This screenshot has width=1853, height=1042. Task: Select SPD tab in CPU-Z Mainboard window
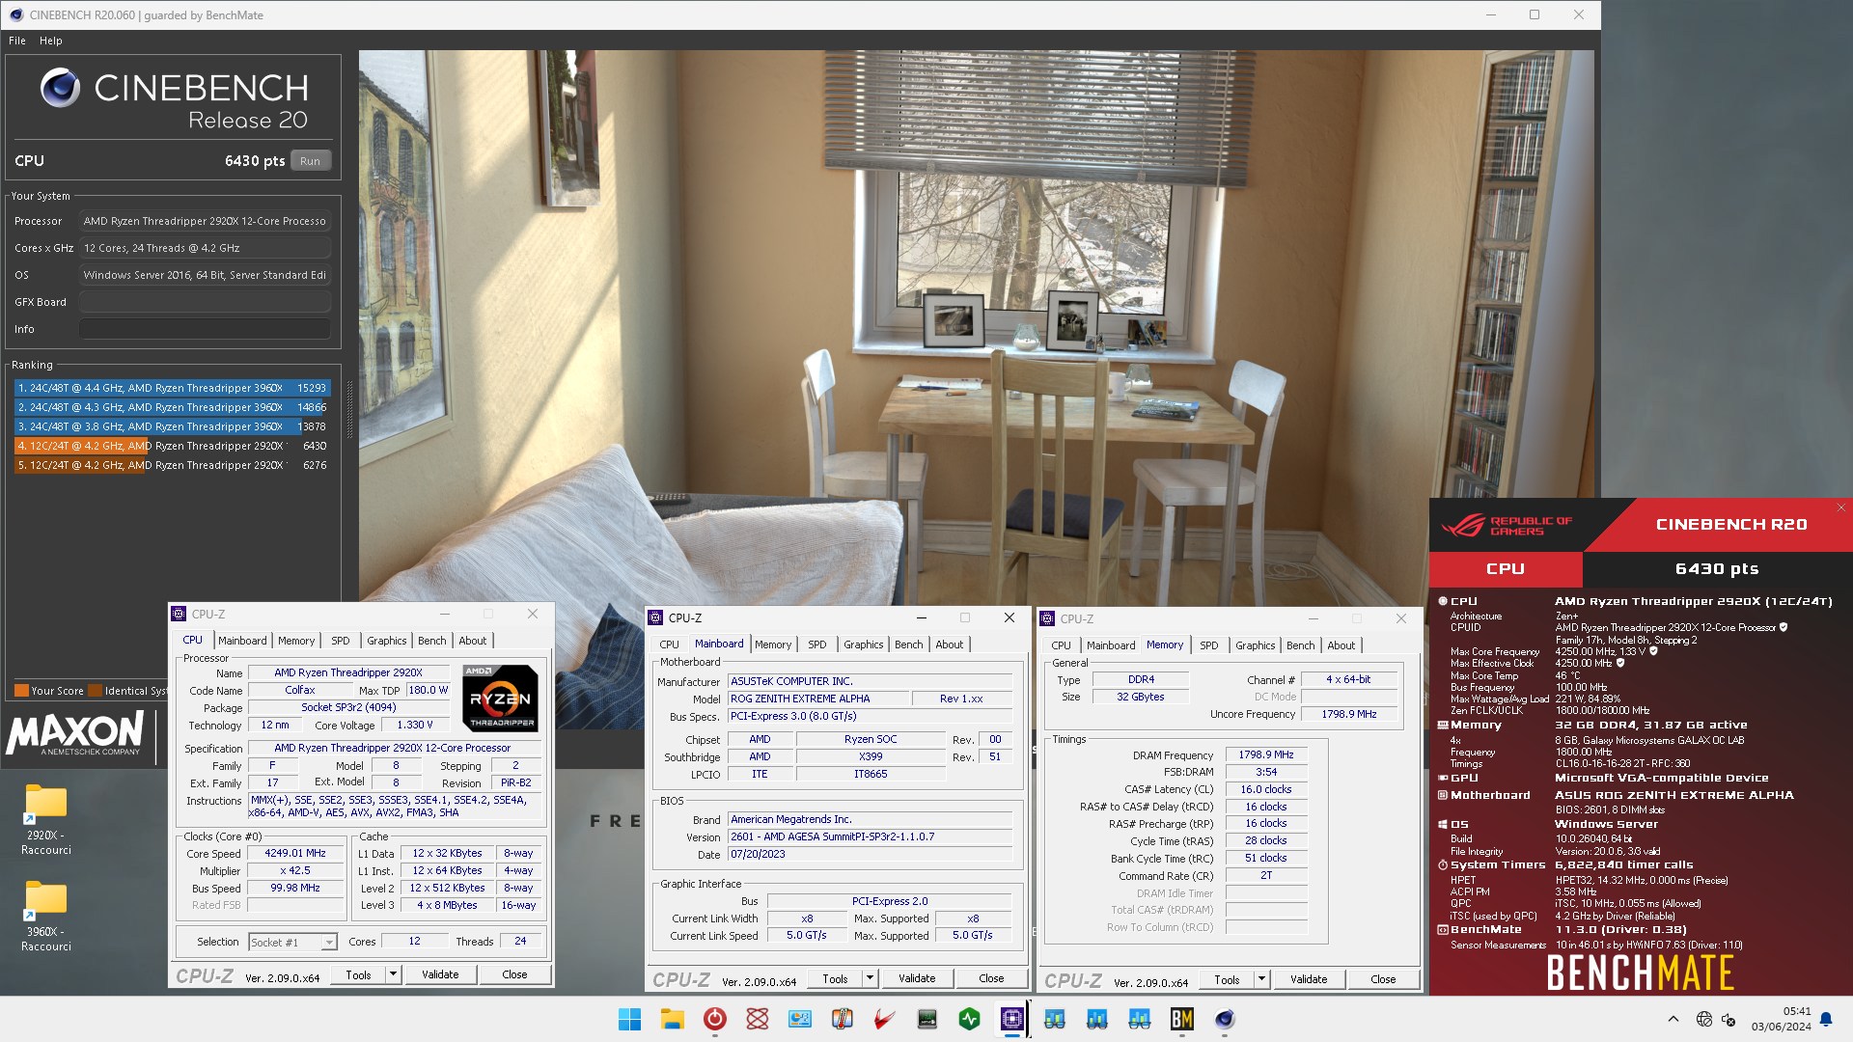pos(817,644)
